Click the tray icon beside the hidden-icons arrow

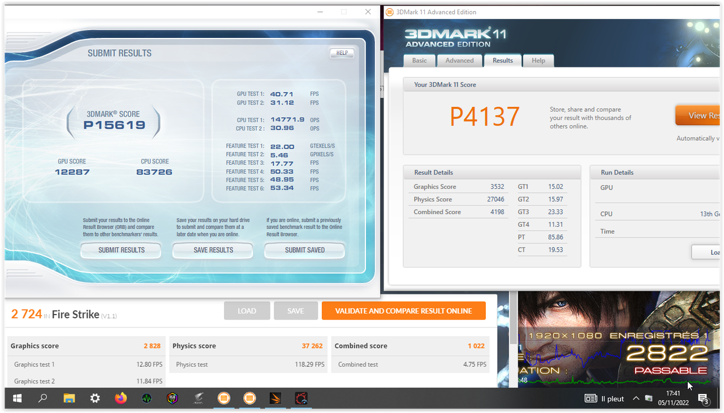point(649,398)
